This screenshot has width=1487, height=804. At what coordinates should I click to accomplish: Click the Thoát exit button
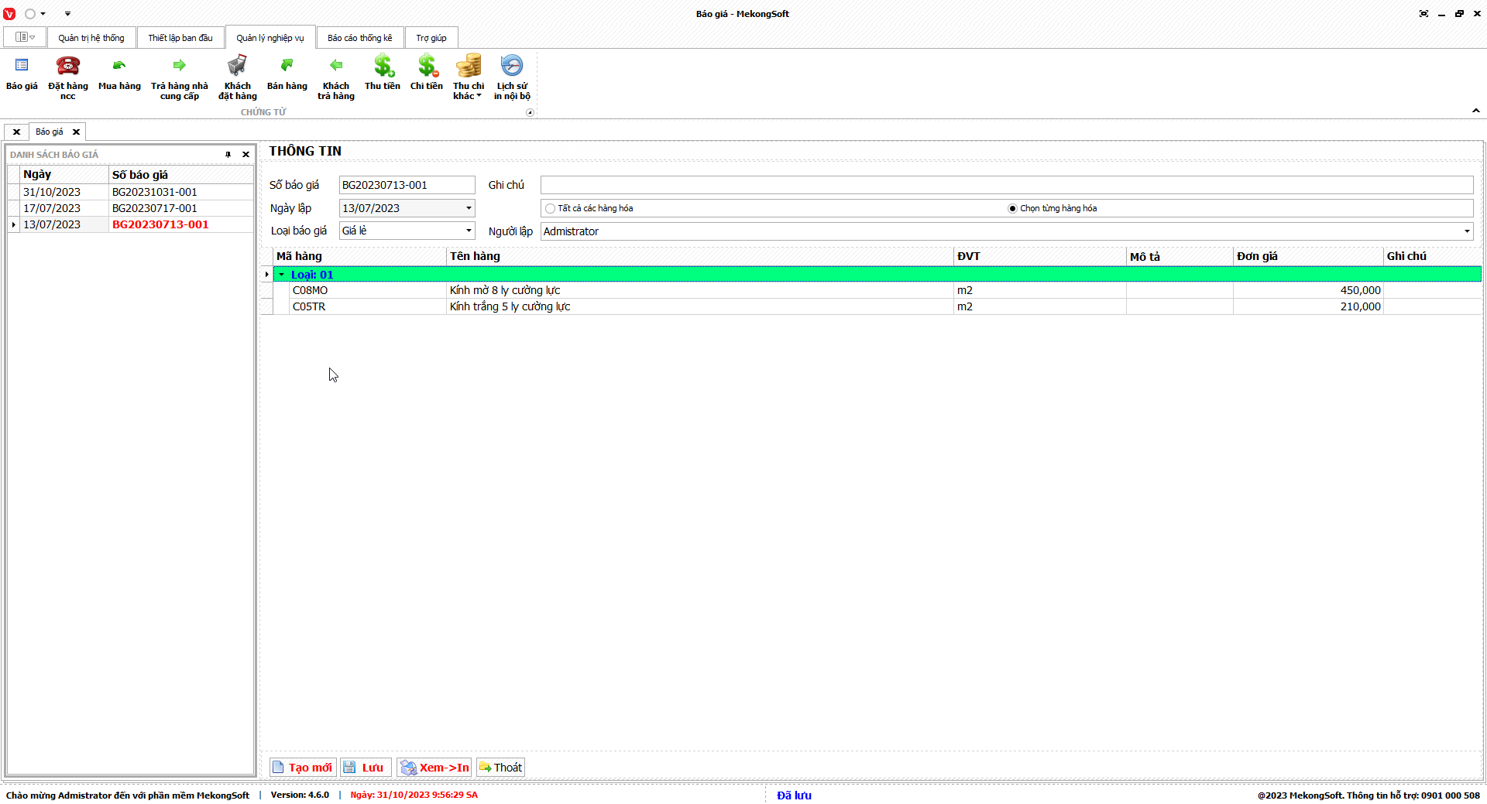500,768
